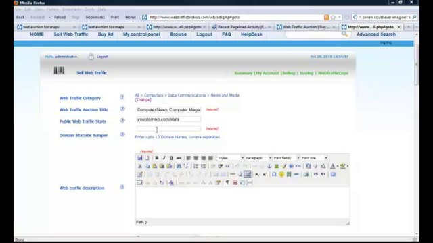The width and height of the screenshot is (433, 243).
Task: Align text left in the editor
Action: coord(188,158)
